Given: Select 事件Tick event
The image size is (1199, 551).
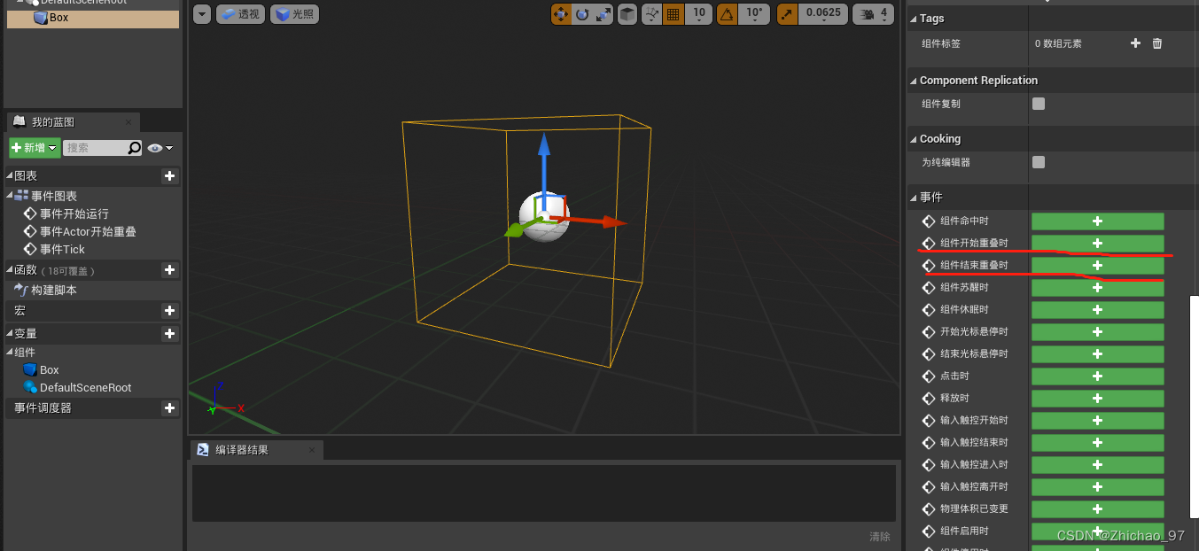Looking at the screenshot, I should coord(54,249).
